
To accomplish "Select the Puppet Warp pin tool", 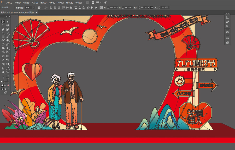I will (x=8, y=48).
